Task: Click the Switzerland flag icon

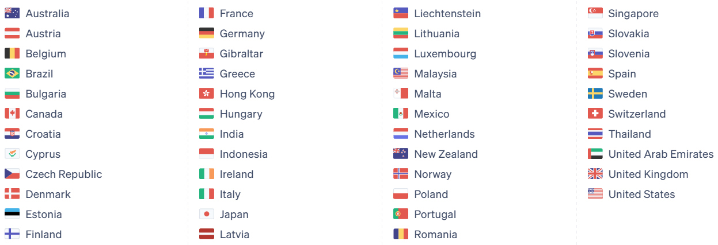Action: [x=595, y=114]
